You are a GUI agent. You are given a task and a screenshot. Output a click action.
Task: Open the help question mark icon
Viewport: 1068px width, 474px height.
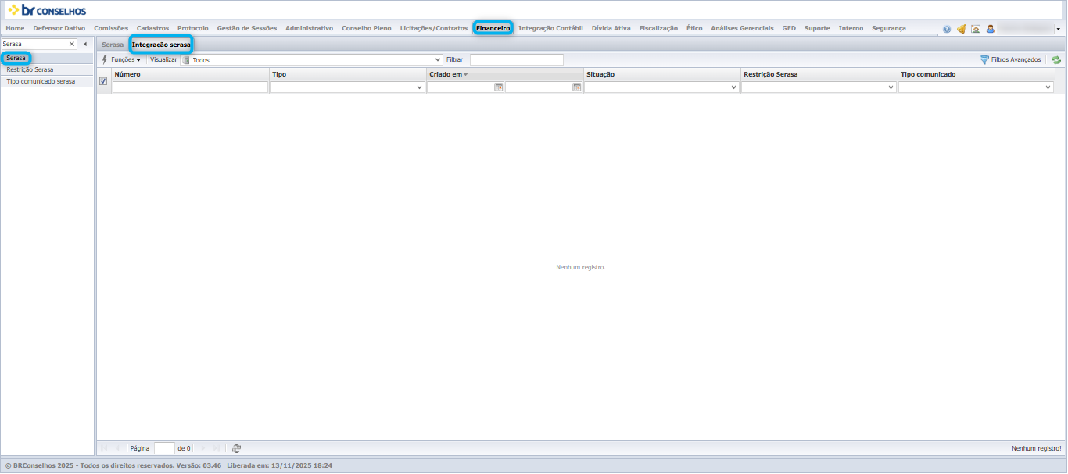[x=947, y=29]
